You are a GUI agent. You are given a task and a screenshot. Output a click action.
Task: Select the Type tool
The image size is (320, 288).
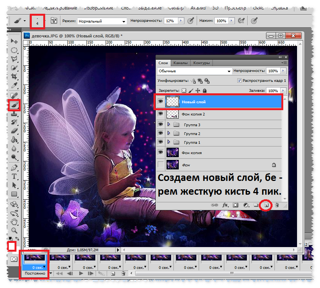(x=14, y=176)
